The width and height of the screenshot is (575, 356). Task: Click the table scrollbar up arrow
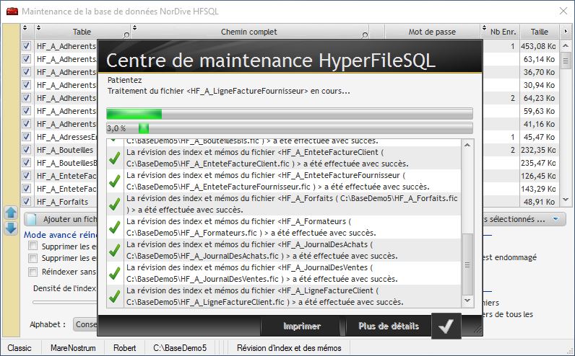[566, 45]
